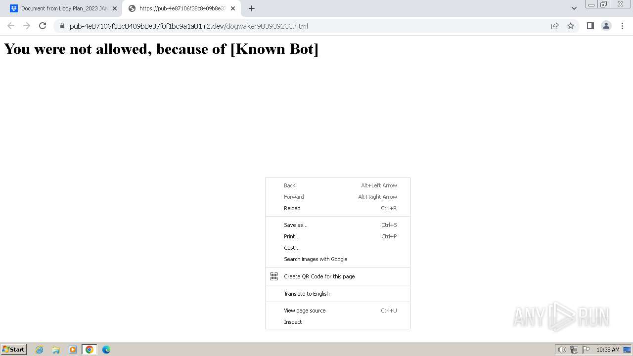Choose Translate to English

point(338,294)
